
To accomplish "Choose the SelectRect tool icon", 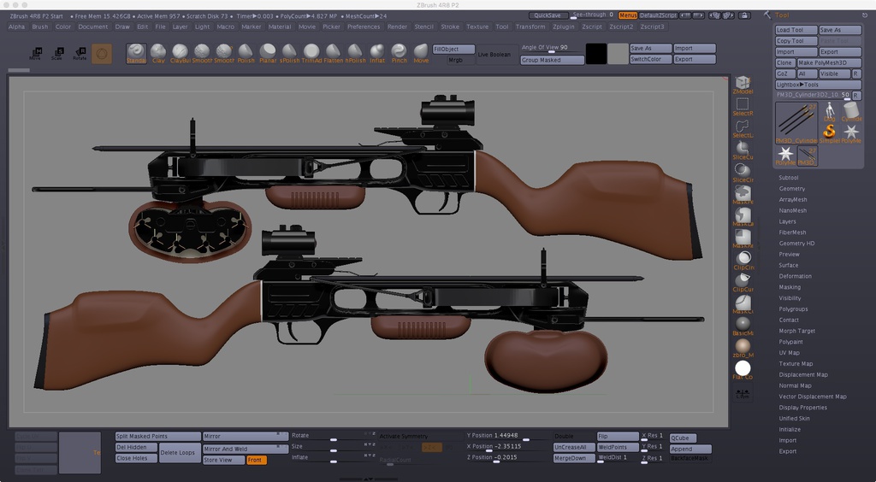I will tap(743, 107).
